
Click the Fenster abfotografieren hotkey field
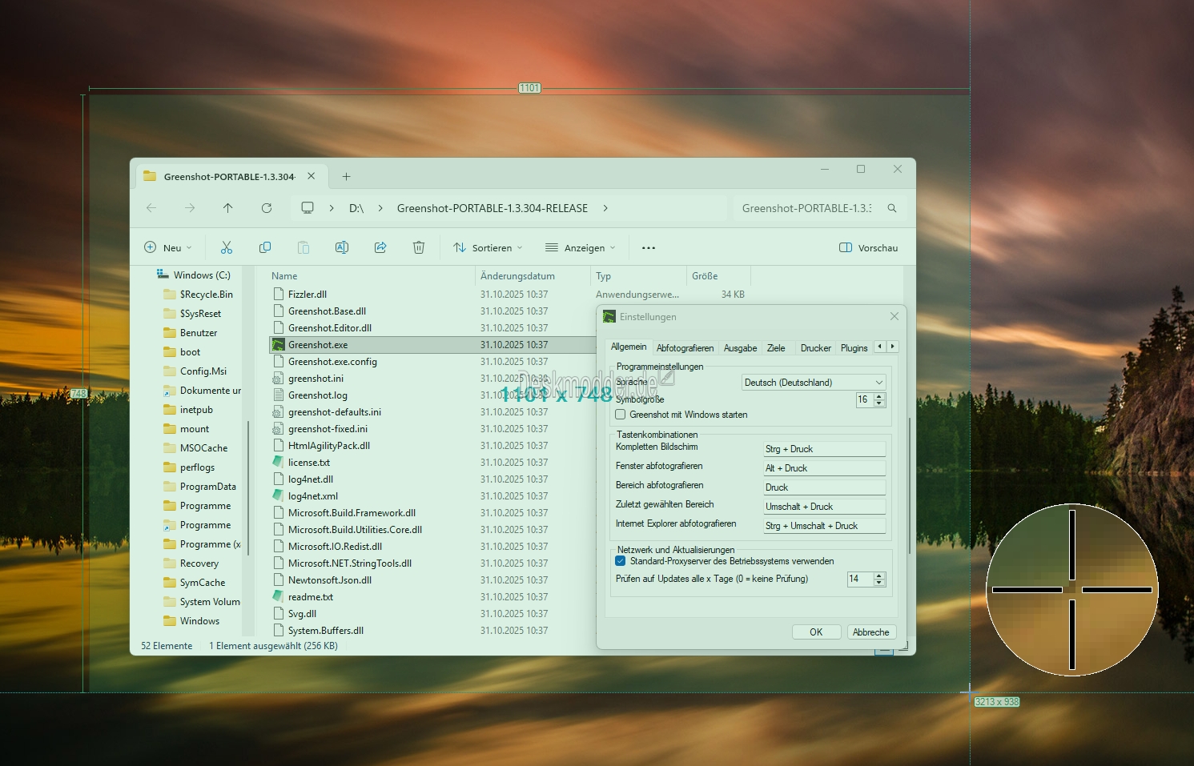tap(825, 468)
